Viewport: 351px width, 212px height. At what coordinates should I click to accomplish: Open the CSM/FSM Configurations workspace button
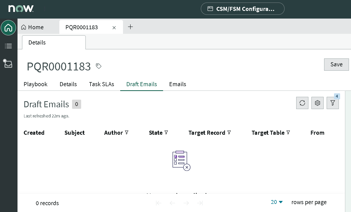(242, 8)
